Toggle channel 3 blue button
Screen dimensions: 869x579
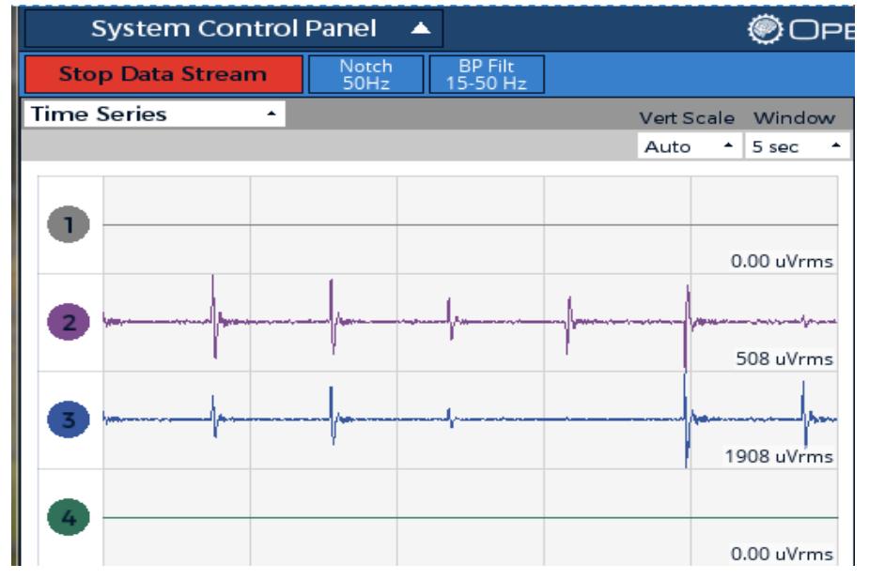[x=69, y=419]
